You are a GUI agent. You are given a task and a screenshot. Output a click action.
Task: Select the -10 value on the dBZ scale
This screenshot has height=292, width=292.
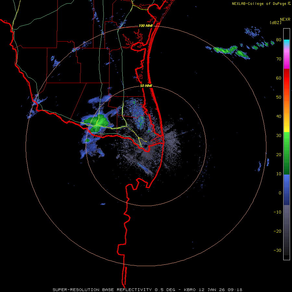277,212
